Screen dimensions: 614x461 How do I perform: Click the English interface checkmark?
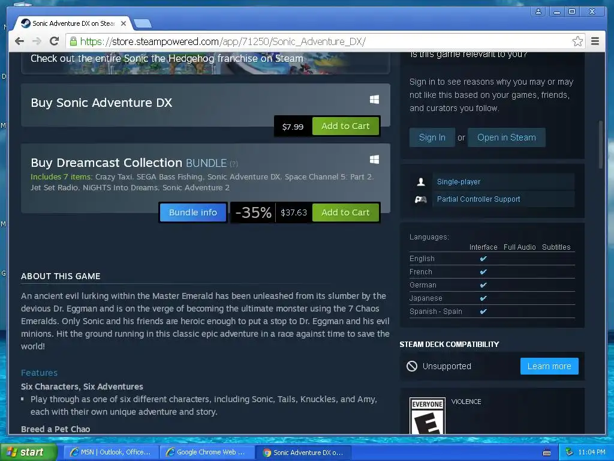click(483, 259)
